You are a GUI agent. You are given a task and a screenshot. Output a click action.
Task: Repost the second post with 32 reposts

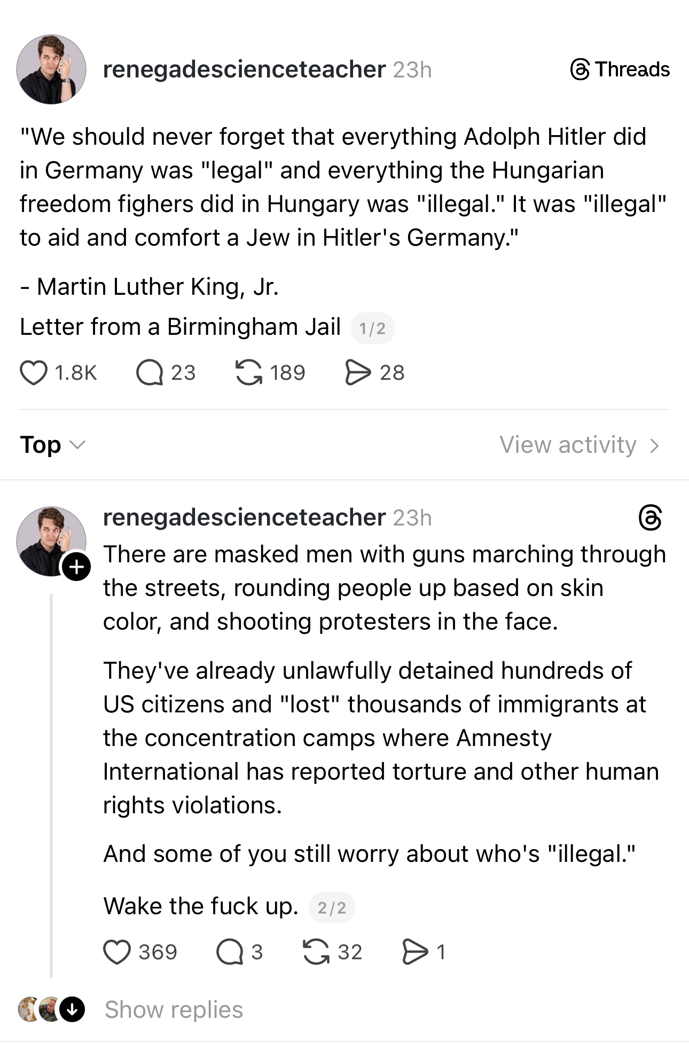click(x=316, y=952)
